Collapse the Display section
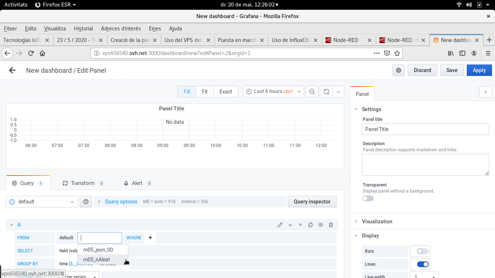This screenshot has width=495, height=278. 356,236
